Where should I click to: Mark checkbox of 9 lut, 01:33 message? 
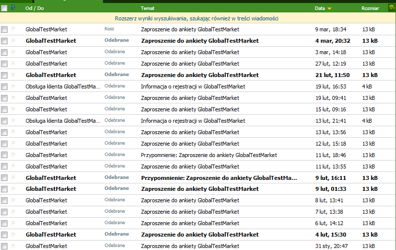(x=4, y=189)
